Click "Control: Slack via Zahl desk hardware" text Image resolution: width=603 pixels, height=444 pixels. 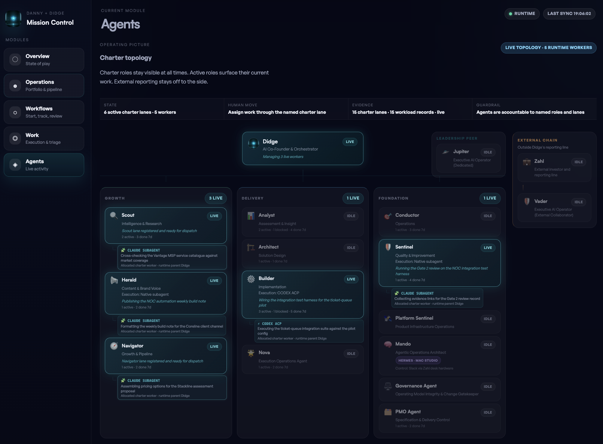(x=424, y=368)
